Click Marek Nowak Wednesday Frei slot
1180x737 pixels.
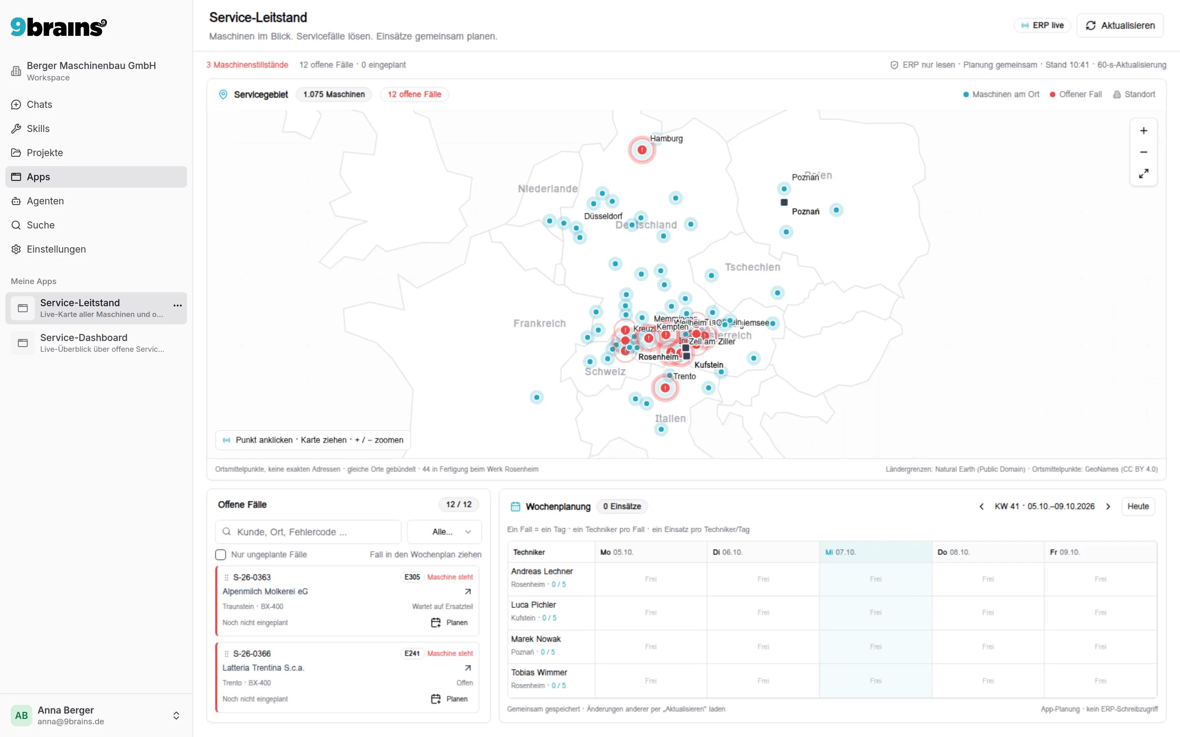click(x=876, y=647)
